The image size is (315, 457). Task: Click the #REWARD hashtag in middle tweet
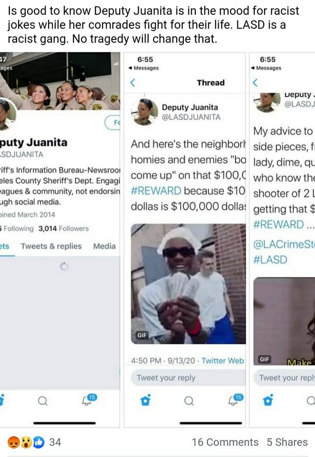coord(156,191)
